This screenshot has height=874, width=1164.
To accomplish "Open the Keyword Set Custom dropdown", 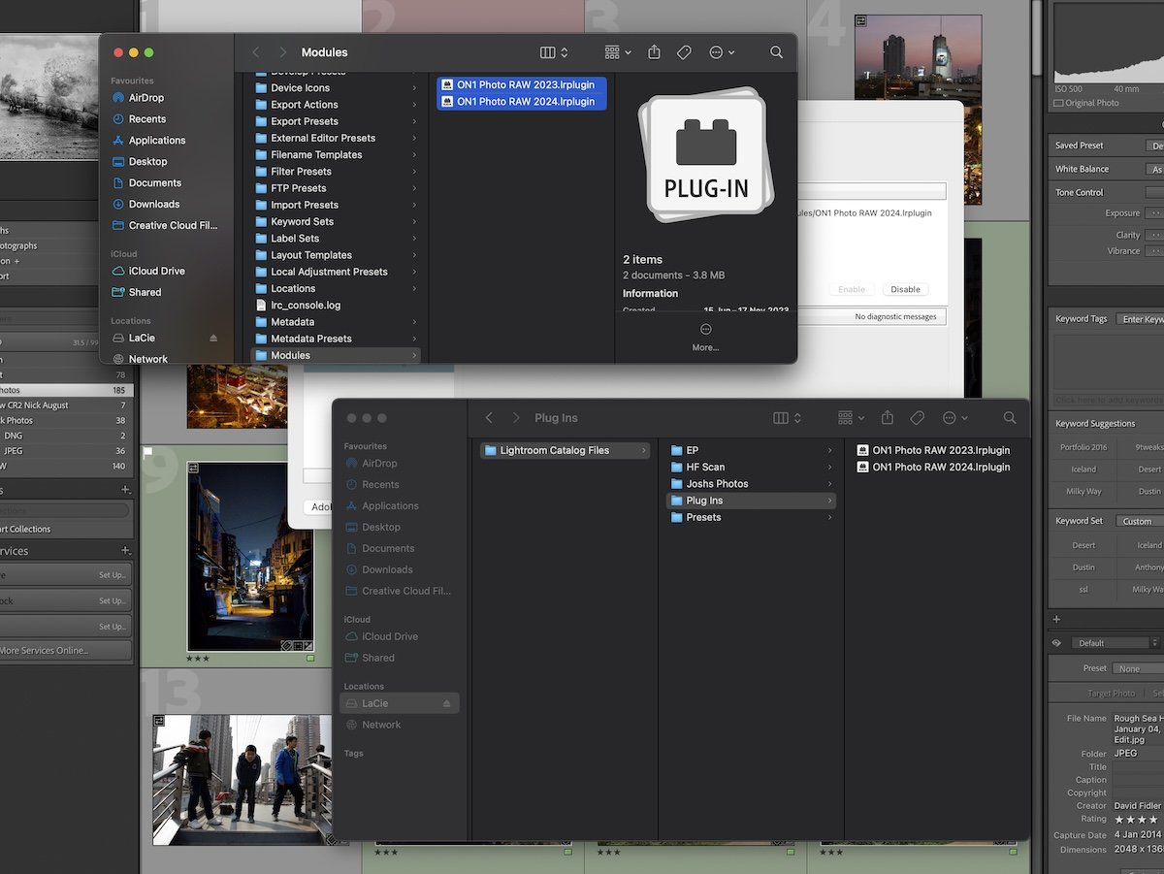I will (1140, 520).
